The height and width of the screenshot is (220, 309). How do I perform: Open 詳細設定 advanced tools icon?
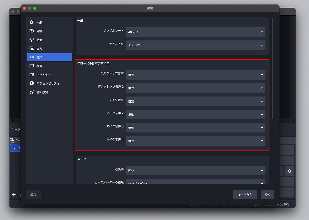32,92
